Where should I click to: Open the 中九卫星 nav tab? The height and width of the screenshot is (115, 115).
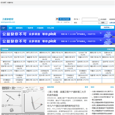tap(50, 28)
